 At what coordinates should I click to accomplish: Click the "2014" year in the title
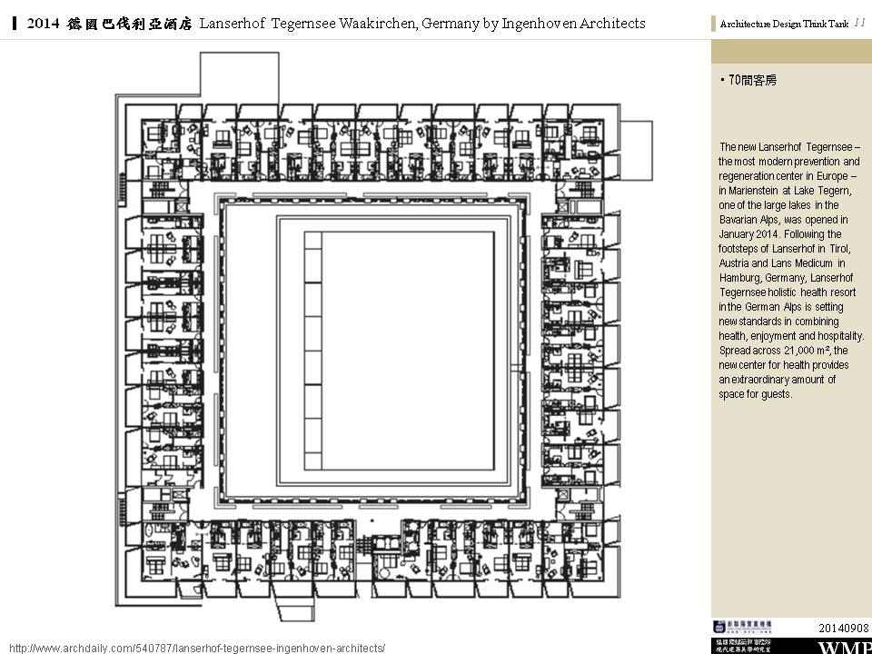[x=44, y=24]
